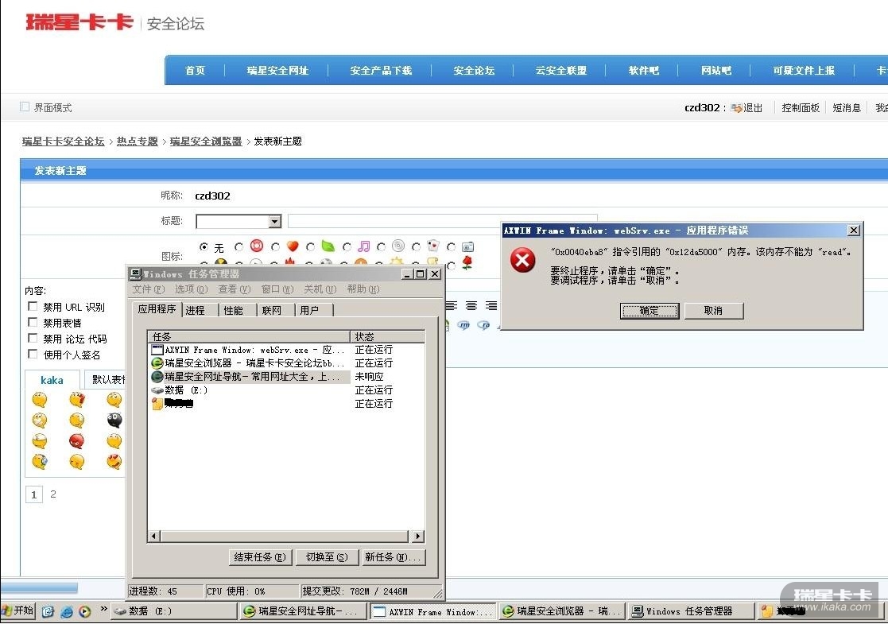Click the red error X icon
This screenshot has height=624, width=888.
(x=522, y=261)
